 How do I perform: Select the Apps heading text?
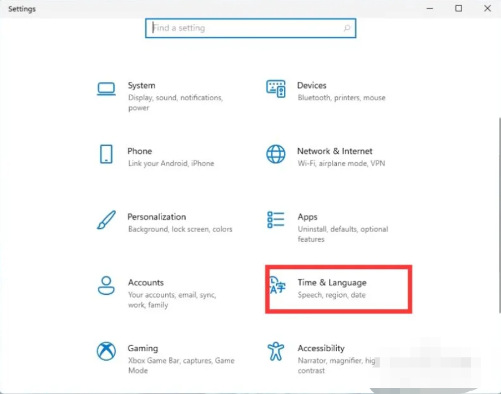coord(307,217)
